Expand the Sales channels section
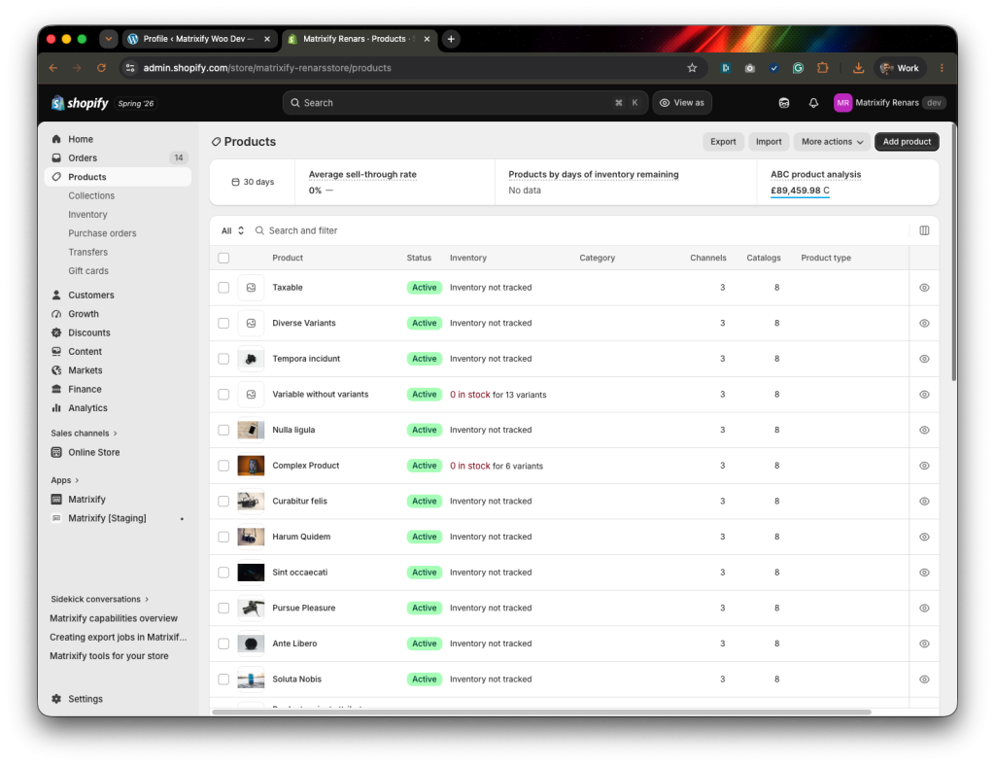This screenshot has width=995, height=766. tap(84, 434)
